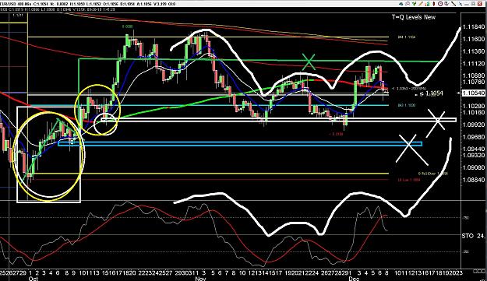Viewport: 487px width, 281px height.
Task: Click the magnifier icon beside the cloud icon
Action: pyautogui.click(x=408, y=4)
